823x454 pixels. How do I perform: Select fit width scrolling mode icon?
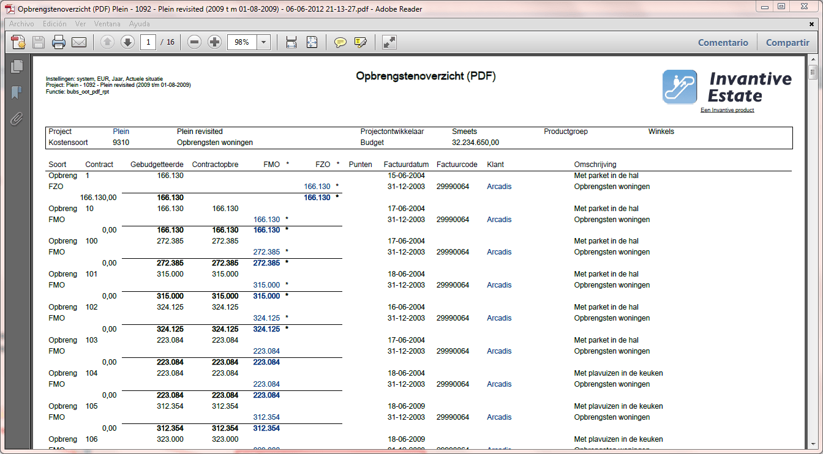click(x=291, y=42)
